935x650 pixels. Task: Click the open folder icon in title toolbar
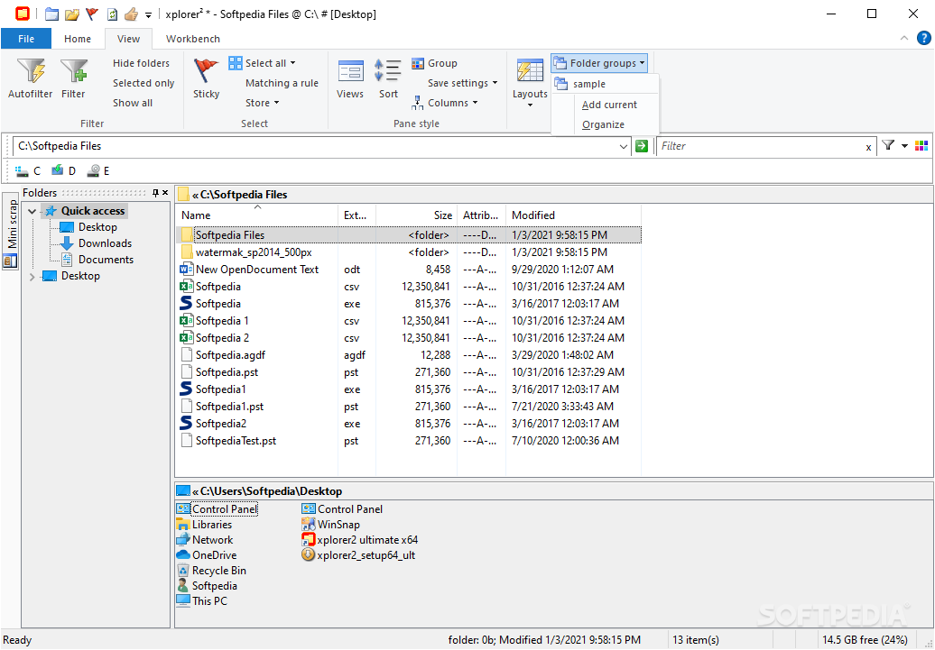(72, 14)
